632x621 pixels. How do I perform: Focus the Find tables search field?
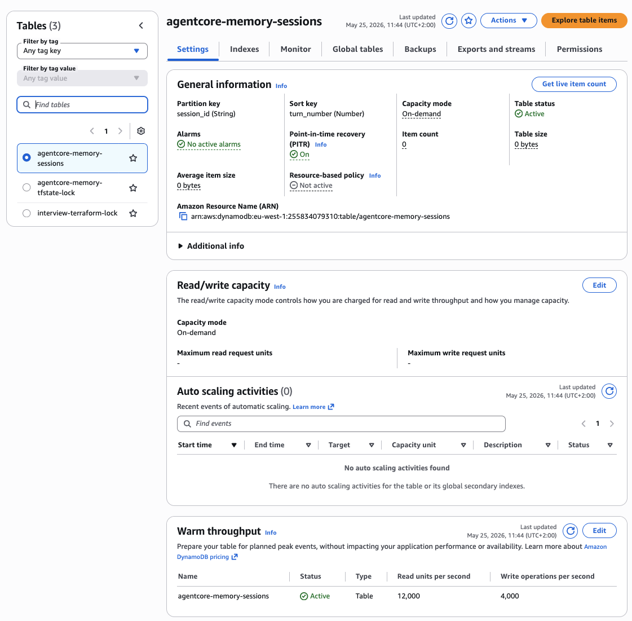[x=82, y=105]
